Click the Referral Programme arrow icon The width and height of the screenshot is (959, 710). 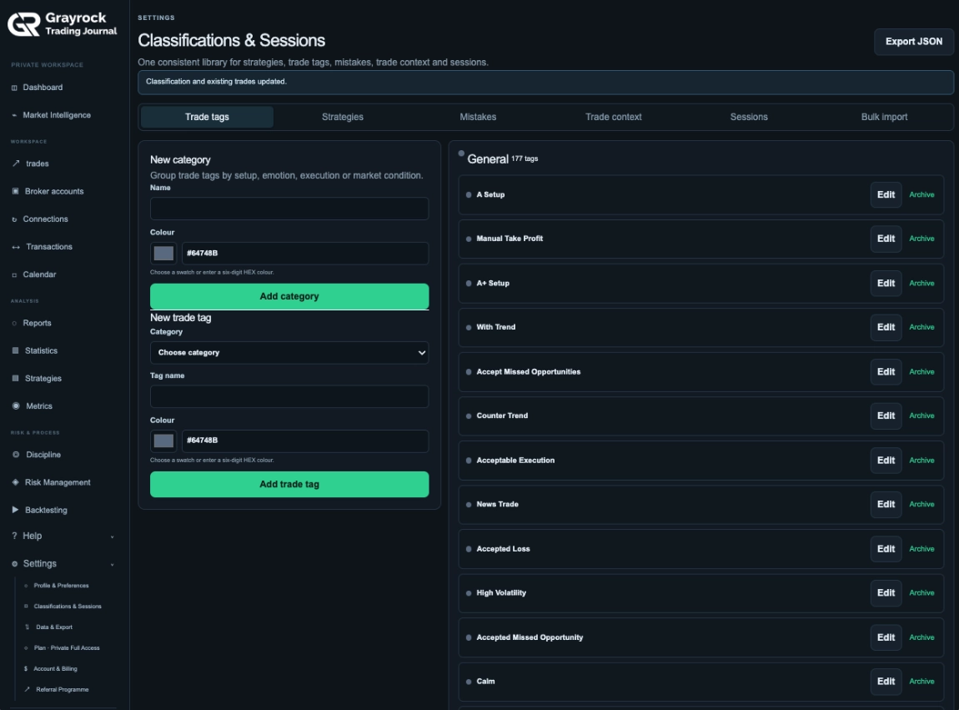tap(27, 689)
